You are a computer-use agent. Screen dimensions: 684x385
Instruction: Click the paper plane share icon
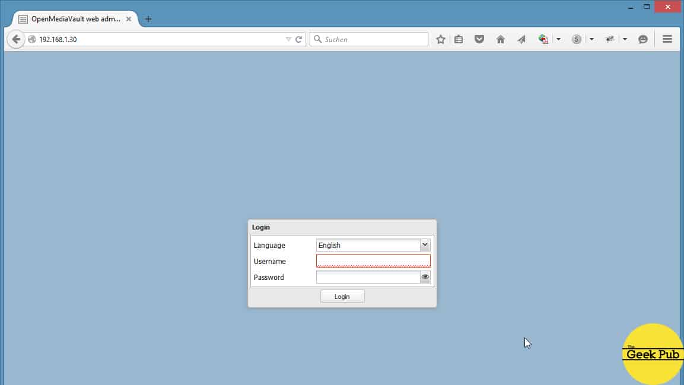tap(521, 39)
